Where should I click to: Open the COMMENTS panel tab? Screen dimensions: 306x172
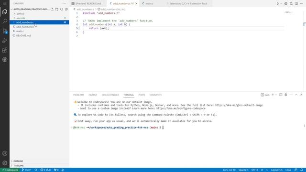click(x=155, y=95)
